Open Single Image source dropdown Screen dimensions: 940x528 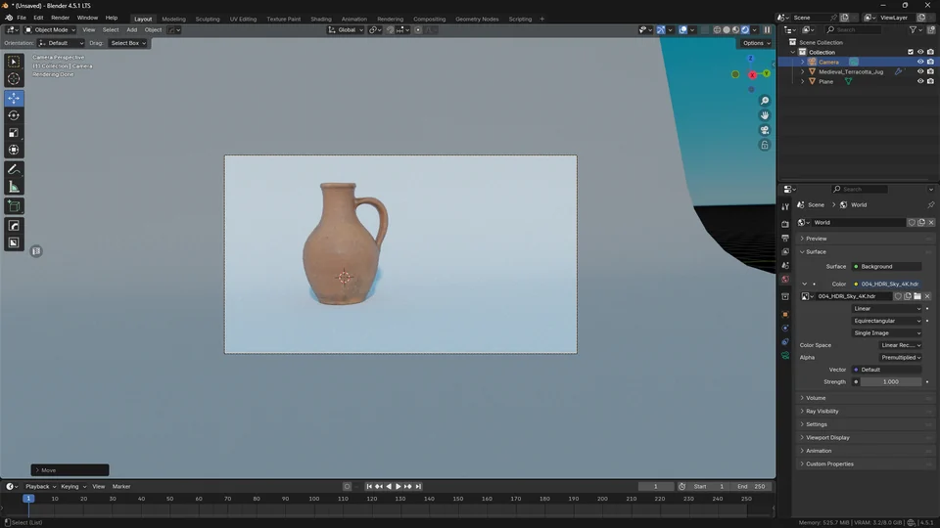(x=887, y=332)
